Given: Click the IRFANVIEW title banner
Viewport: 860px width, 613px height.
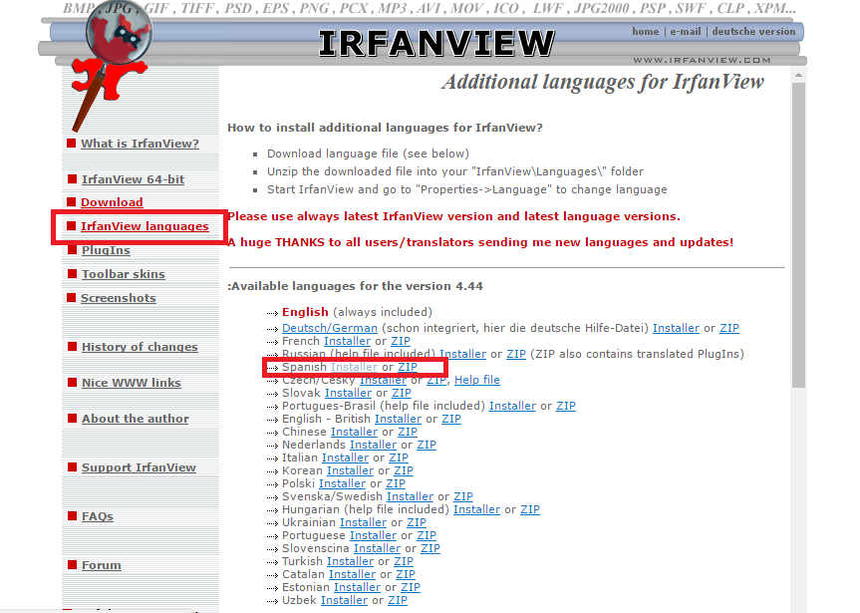Looking at the screenshot, I should (x=436, y=43).
